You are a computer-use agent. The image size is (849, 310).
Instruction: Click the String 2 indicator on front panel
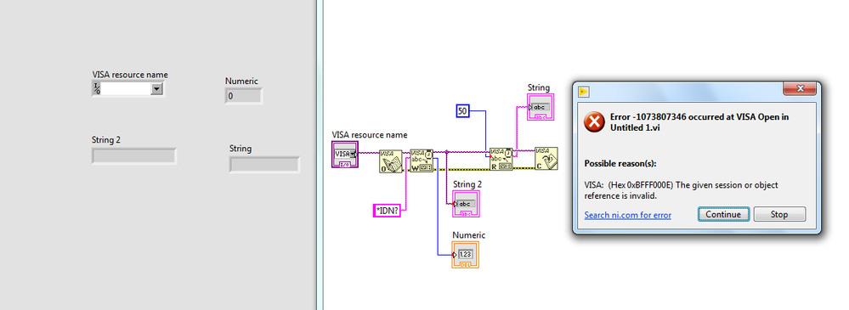pos(133,155)
